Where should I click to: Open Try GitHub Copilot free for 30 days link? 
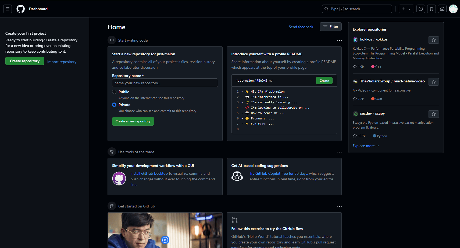(x=279, y=173)
